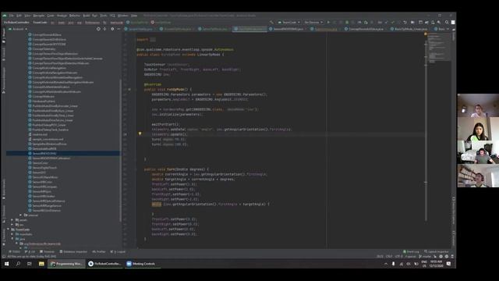Viewport: 499px width, 281px height.
Task: Open the editor tab list overflow arrow
Action: (448, 29)
